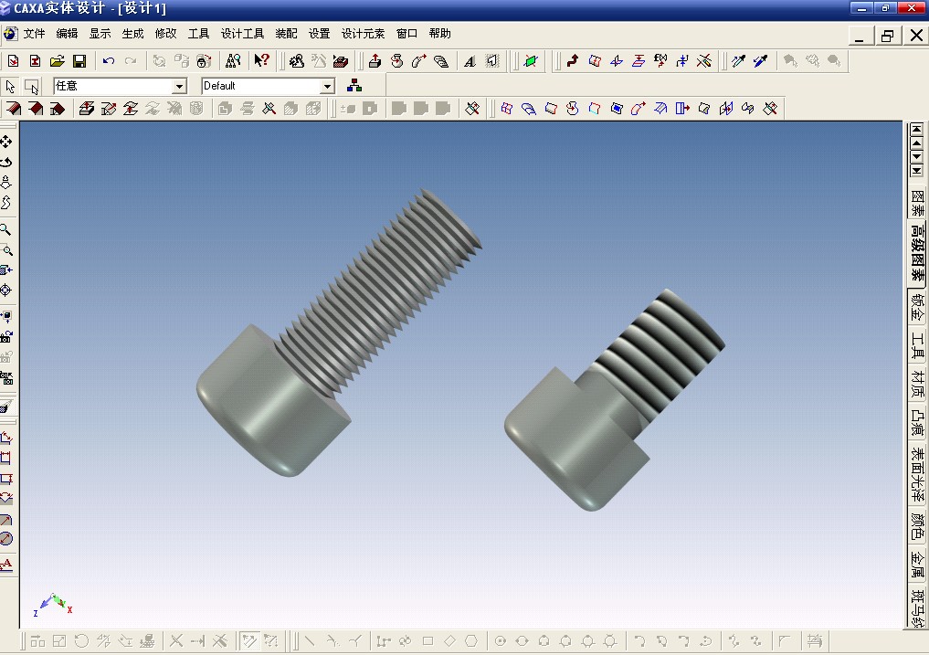Click the mesh surface icon
Viewport: 929px width, 655px height.
coord(507,109)
